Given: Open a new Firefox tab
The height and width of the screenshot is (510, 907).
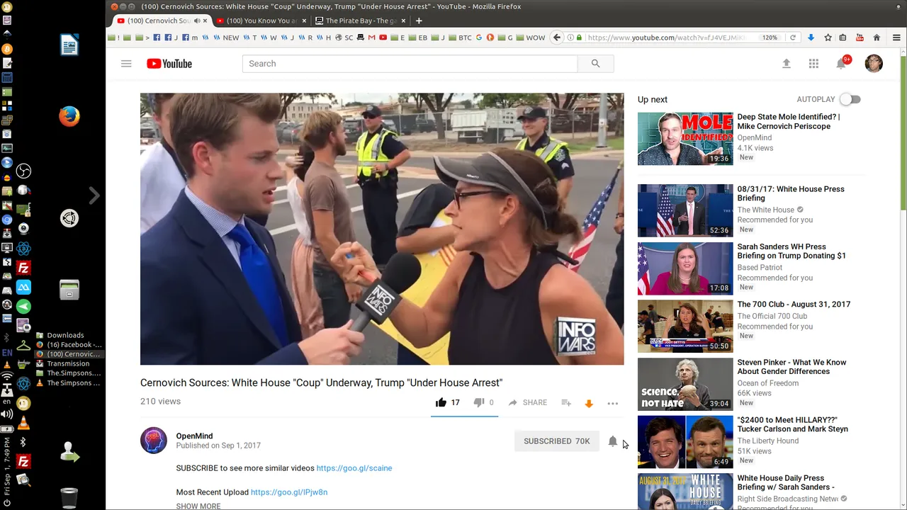Looking at the screenshot, I should pyautogui.click(x=419, y=21).
